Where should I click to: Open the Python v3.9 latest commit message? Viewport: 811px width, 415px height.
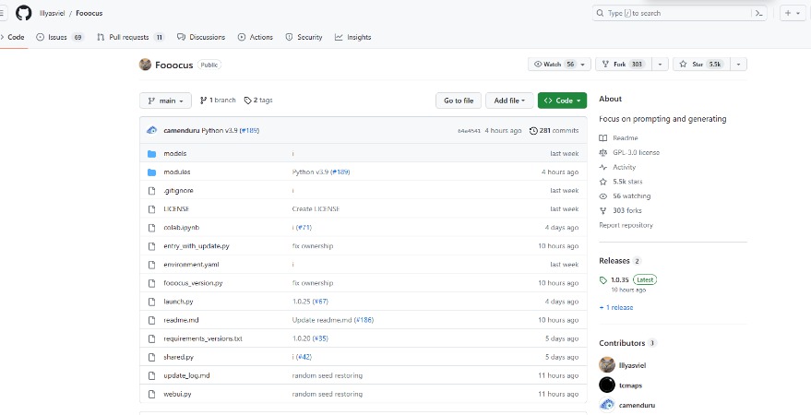(220, 131)
